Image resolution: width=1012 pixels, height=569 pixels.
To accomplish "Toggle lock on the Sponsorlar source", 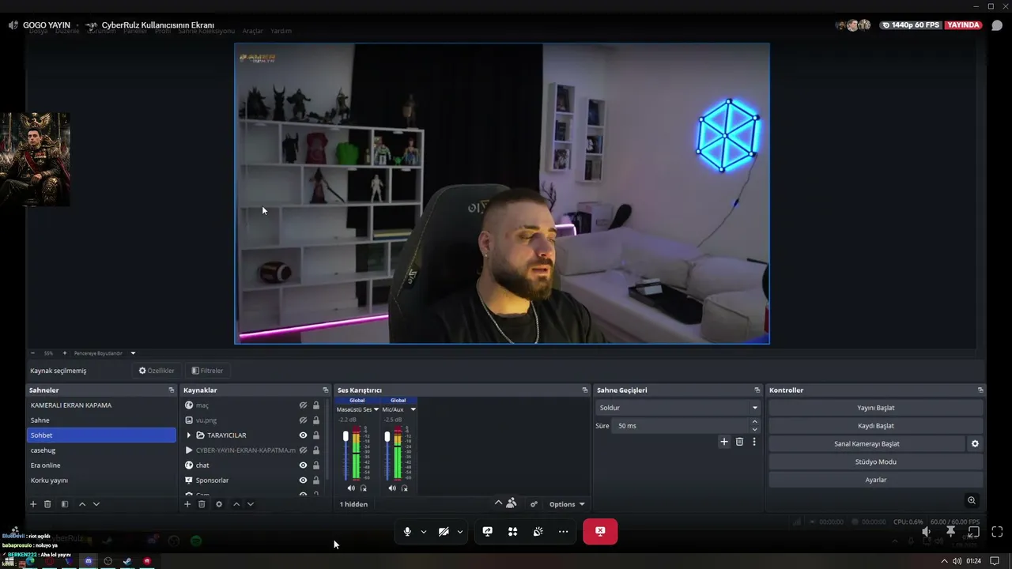I will pyautogui.click(x=316, y=480).
